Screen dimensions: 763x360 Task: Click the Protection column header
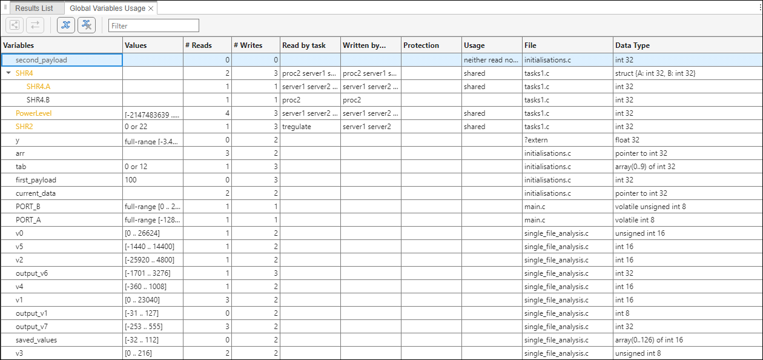[x=431, y=45]
